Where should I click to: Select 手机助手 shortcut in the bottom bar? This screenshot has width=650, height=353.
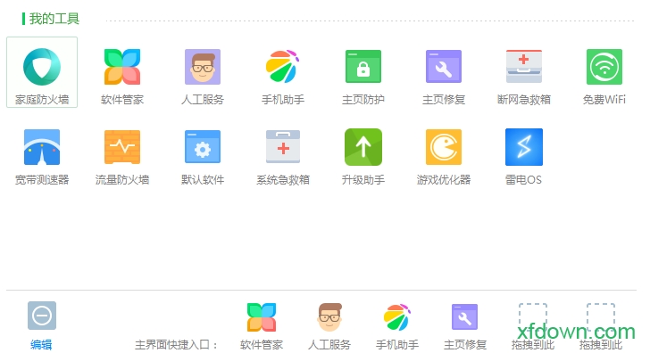coord(397,317)
